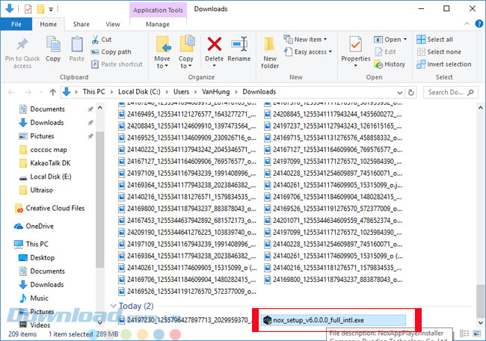Image resolution: width=486 pixels, height=341 pixels.
Task: Select file 24201071_1255344634609559_478652374
Action: [333, 221]
